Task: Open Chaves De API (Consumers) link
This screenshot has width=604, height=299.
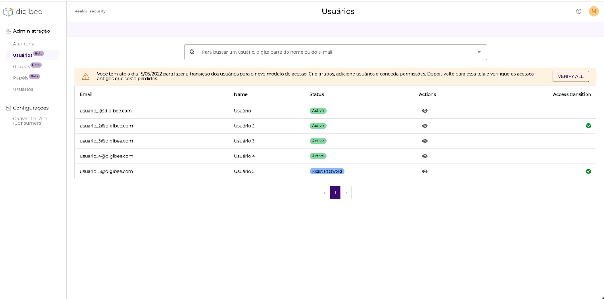Action: pyautogui.click(x=30, y=121)
